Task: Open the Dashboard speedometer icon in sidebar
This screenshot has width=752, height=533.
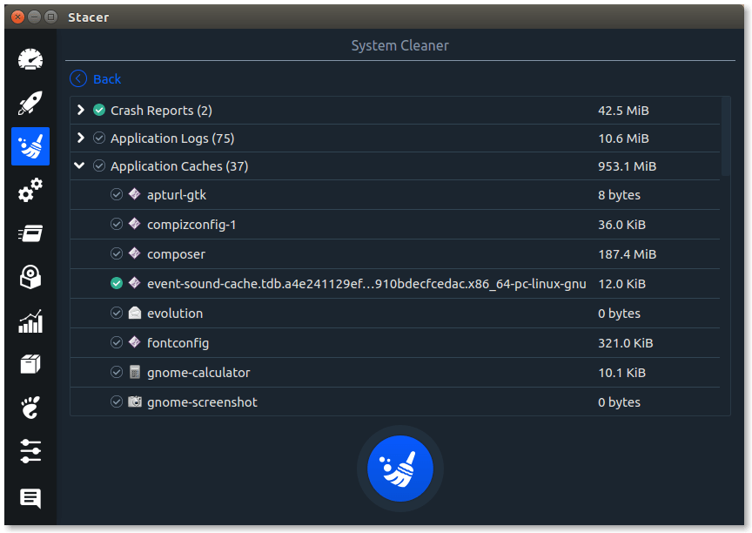Action: 30,60
